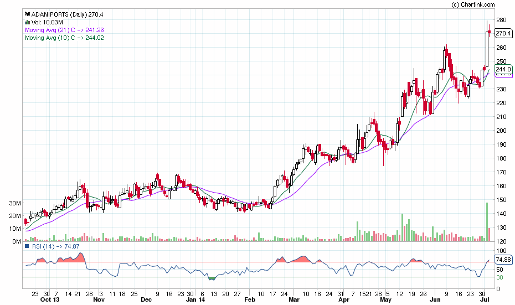Screen dimensions: 515x305
Task: Click the 270.4 last price tag
Action: (503, 33)
